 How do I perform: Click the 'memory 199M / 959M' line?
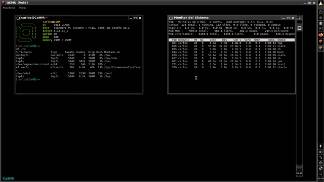[x=57, y=40]
